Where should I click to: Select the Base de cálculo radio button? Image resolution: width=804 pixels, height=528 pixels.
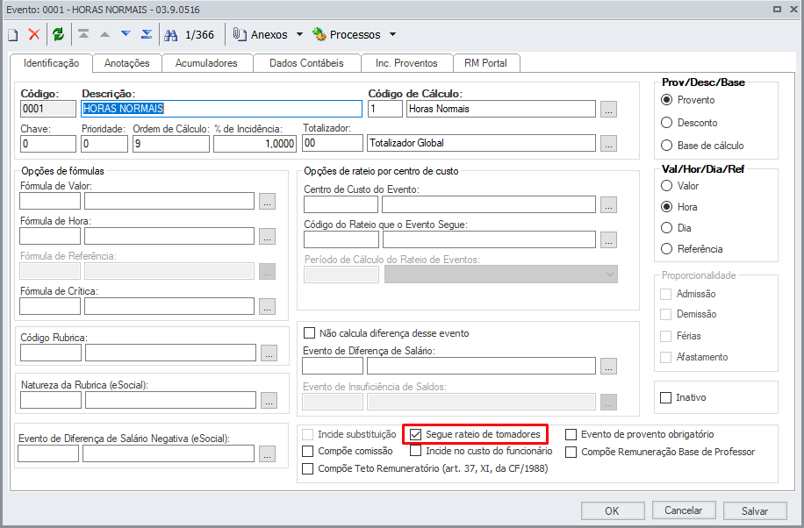tap(666, 146)
